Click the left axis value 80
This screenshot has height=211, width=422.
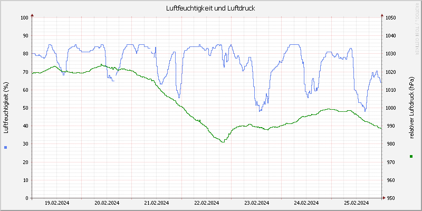(25, 54)
